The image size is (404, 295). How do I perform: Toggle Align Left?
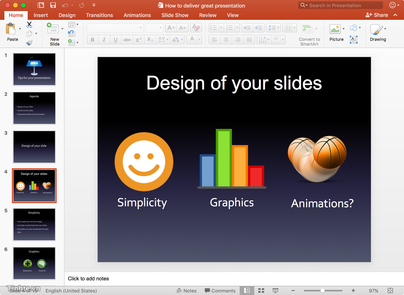215,40
